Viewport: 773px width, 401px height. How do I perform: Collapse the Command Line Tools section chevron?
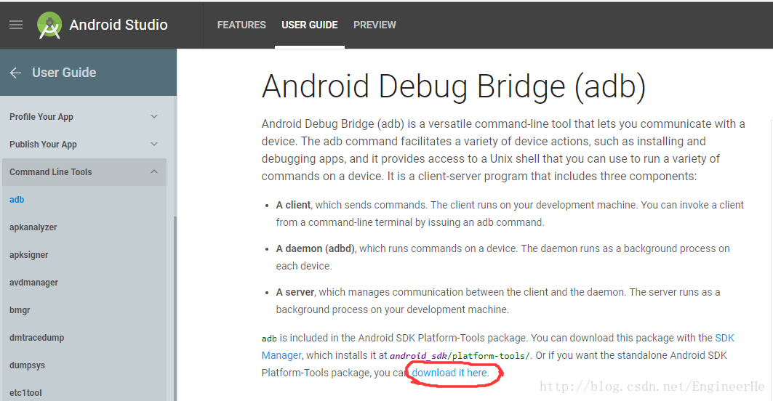[154, 172]
